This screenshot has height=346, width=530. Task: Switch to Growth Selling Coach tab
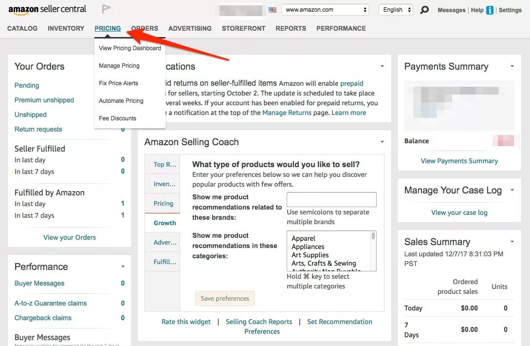point(163,223)
